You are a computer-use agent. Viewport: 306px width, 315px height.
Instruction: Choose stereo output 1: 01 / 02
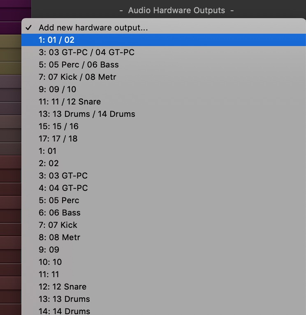[x=57, y=40]
